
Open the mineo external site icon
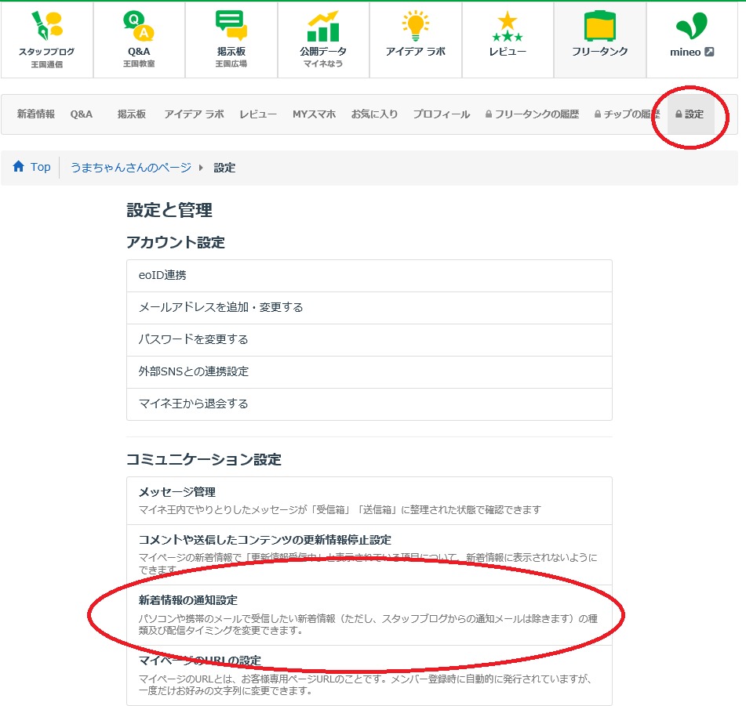point(692,27)
